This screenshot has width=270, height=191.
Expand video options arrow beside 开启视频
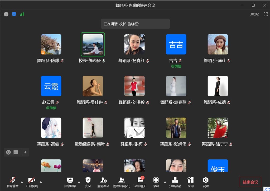[x=41, y=182]
